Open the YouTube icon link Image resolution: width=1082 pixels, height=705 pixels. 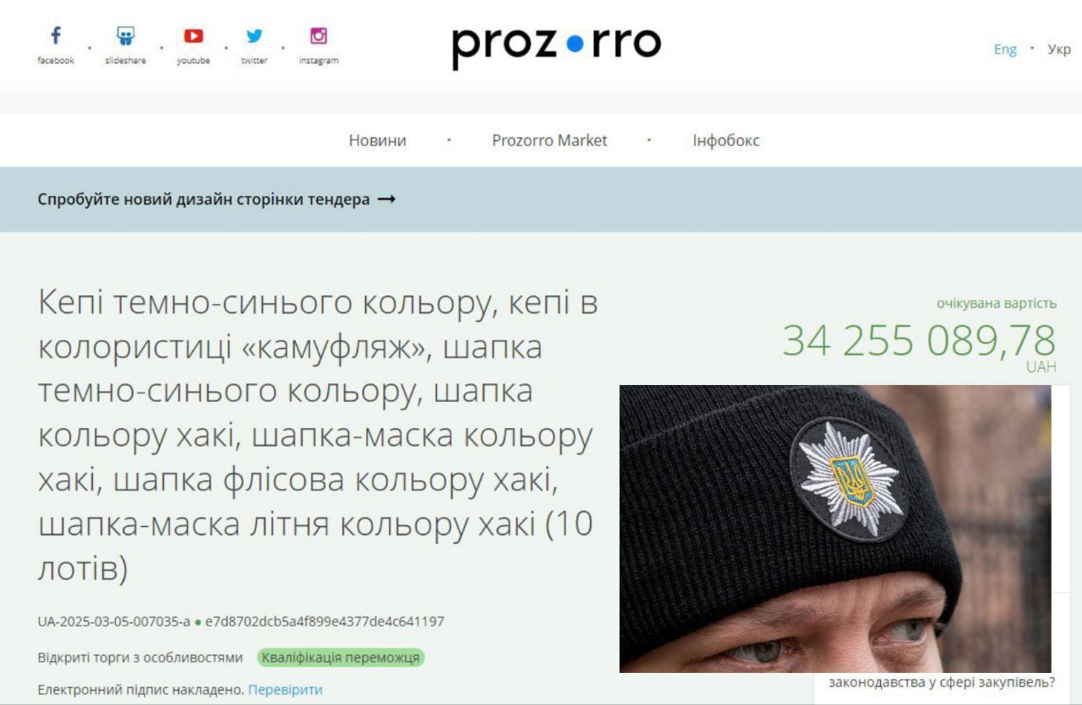(x=194, y=36)
